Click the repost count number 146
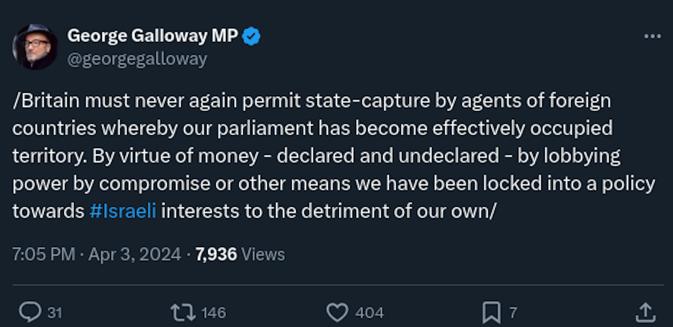 213,313
